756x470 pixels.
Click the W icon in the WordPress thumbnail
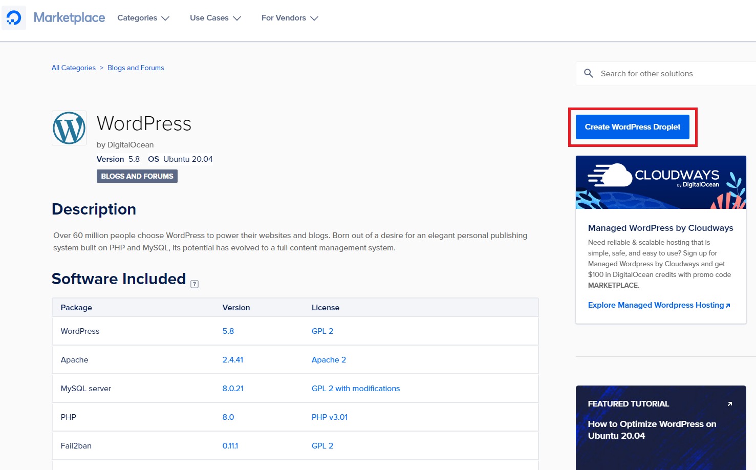69,128
